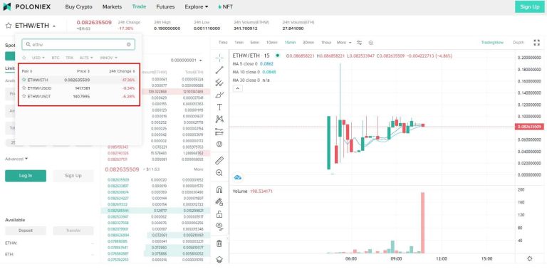Open Buy Crypto menu
Image resolution: width=547 pixels, height=269 pixels.
tap(79, 6)
